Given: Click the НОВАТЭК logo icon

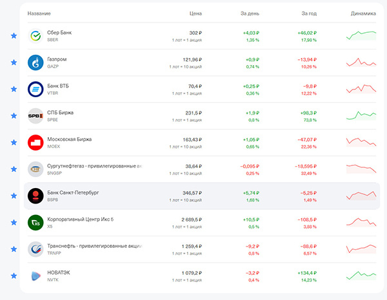Looking at the screenshot, I should (35, 276).
